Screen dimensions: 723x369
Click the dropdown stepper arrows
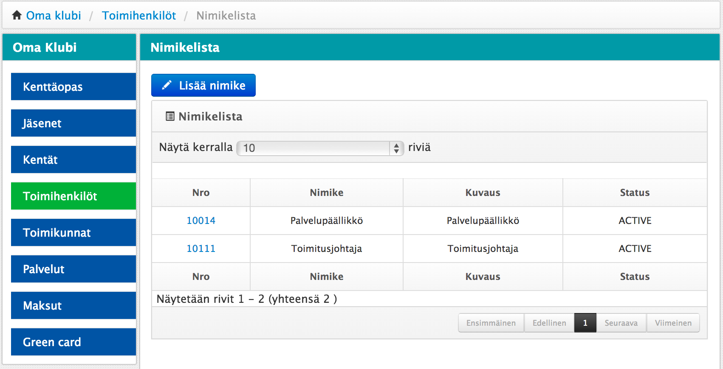tap(396, 148)
